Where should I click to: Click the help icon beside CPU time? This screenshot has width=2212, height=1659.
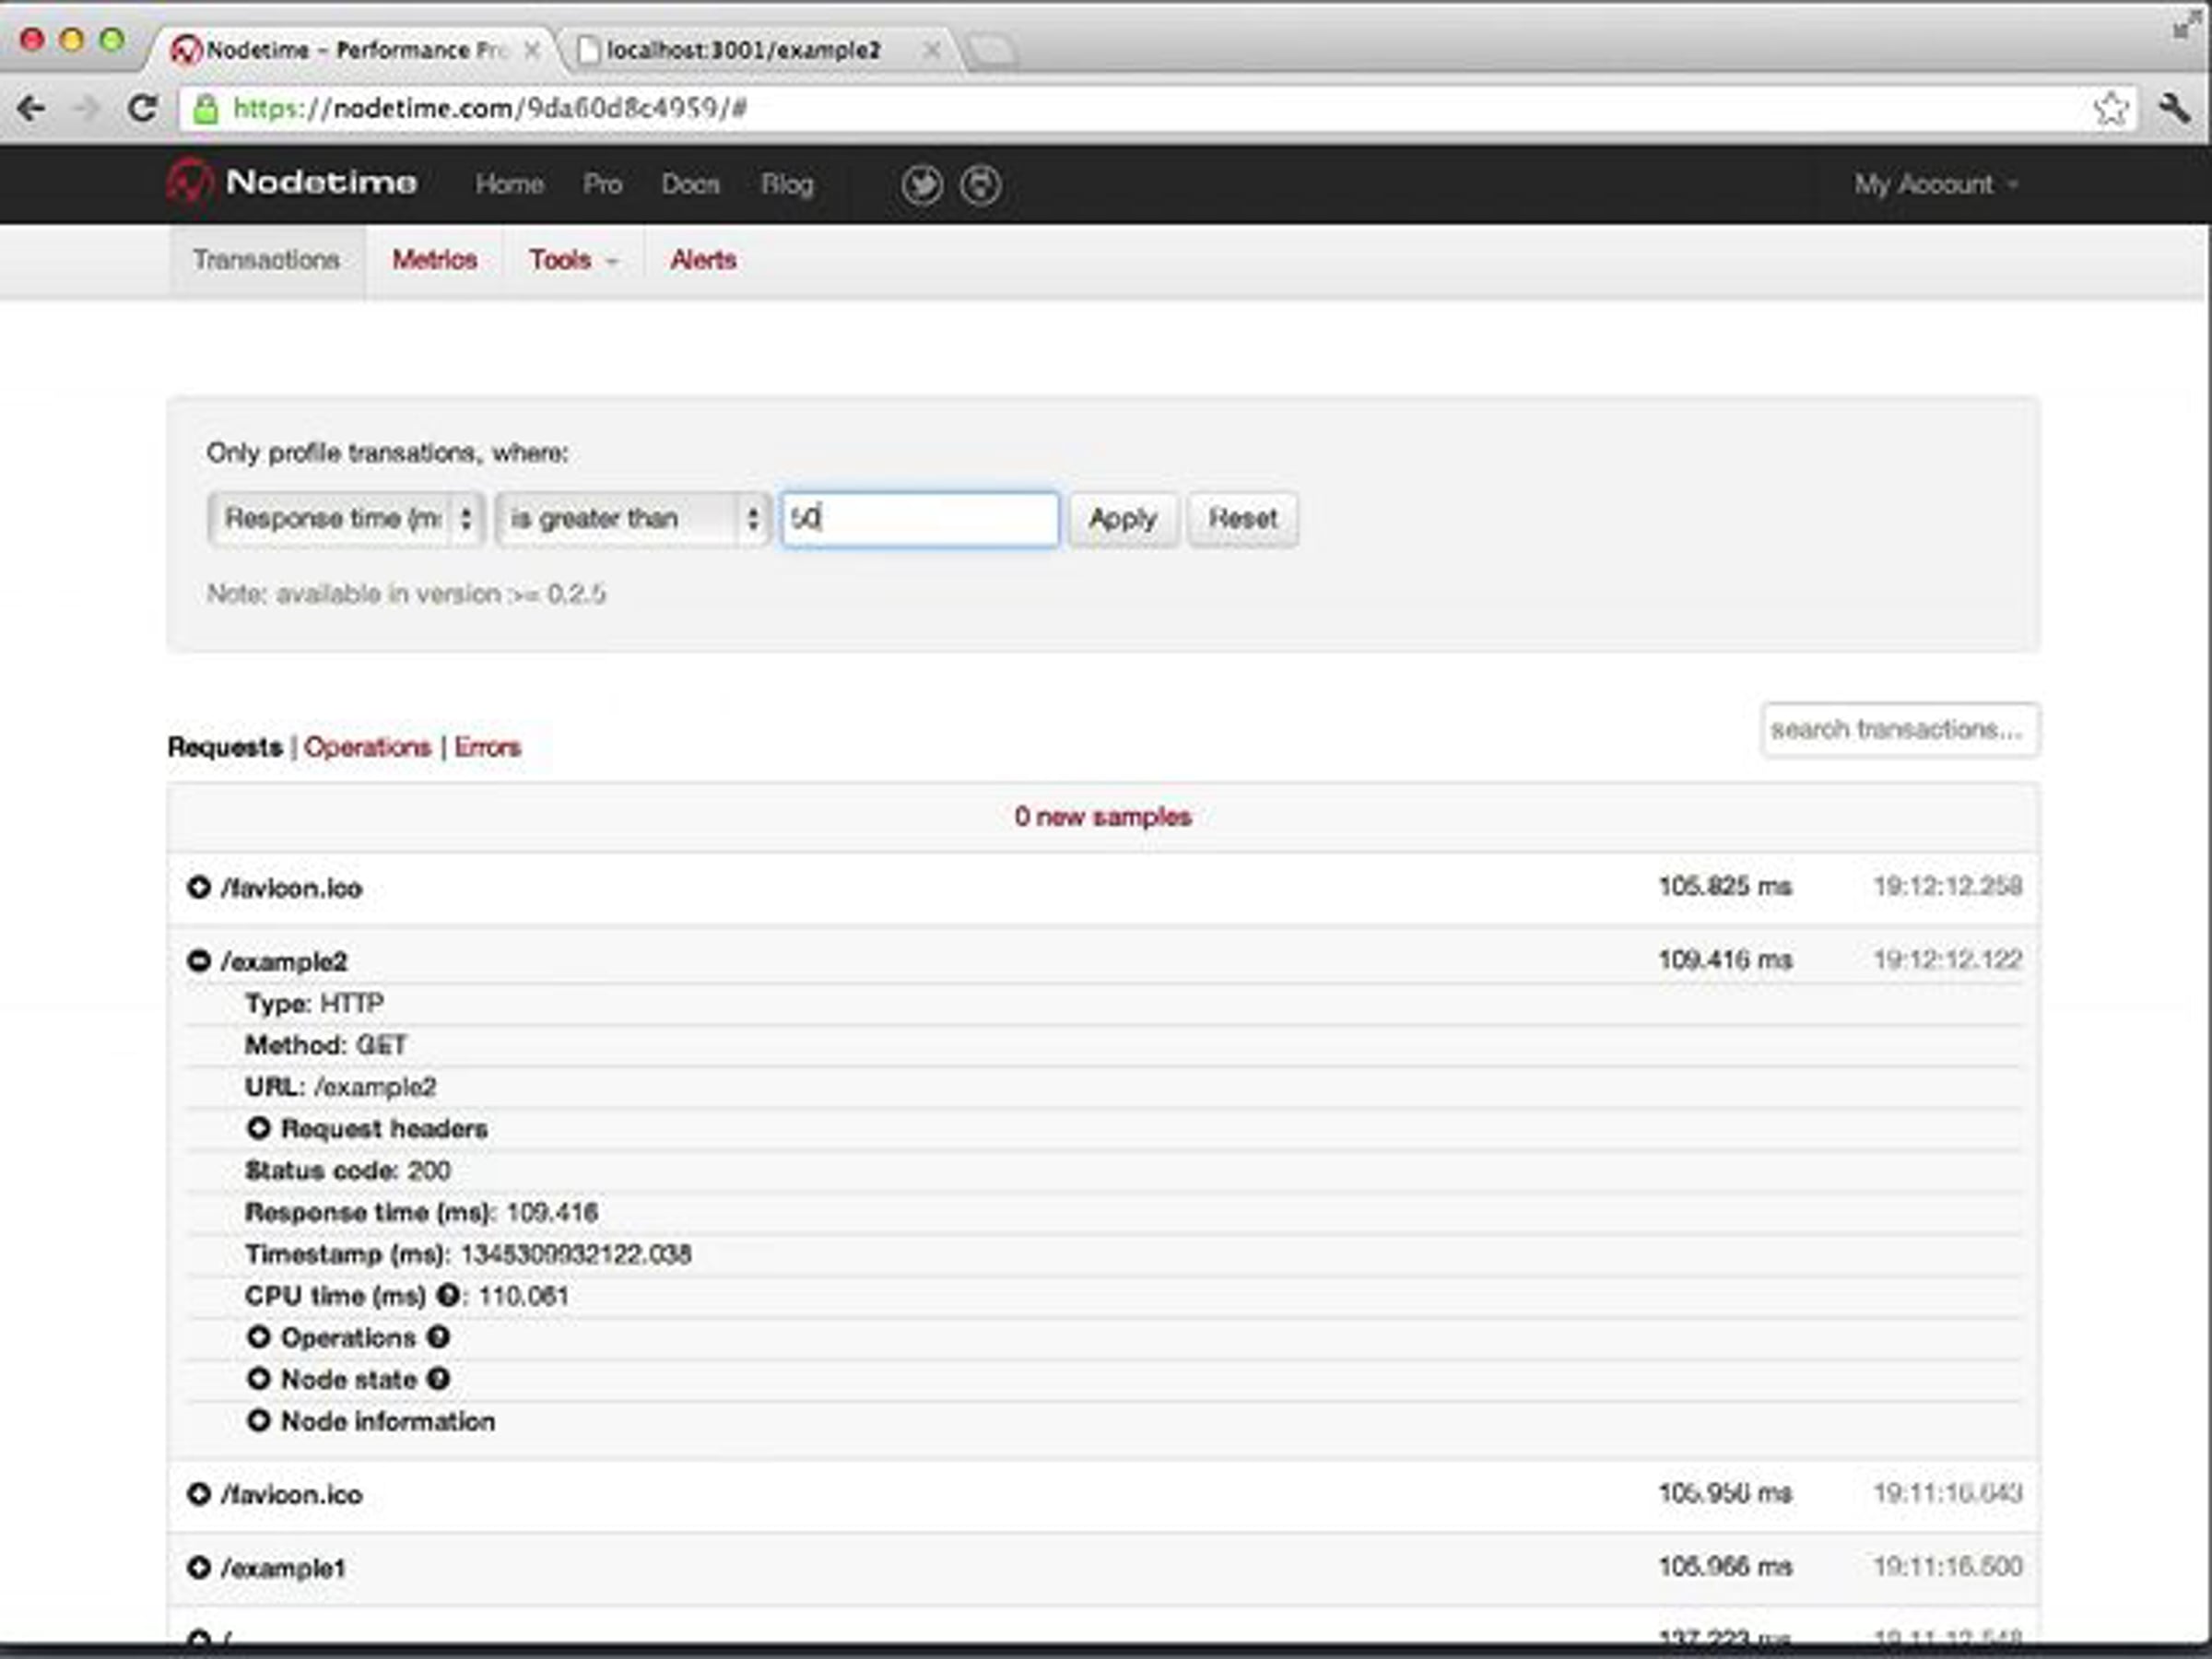pyautogui.click(x=449, y=1295)
